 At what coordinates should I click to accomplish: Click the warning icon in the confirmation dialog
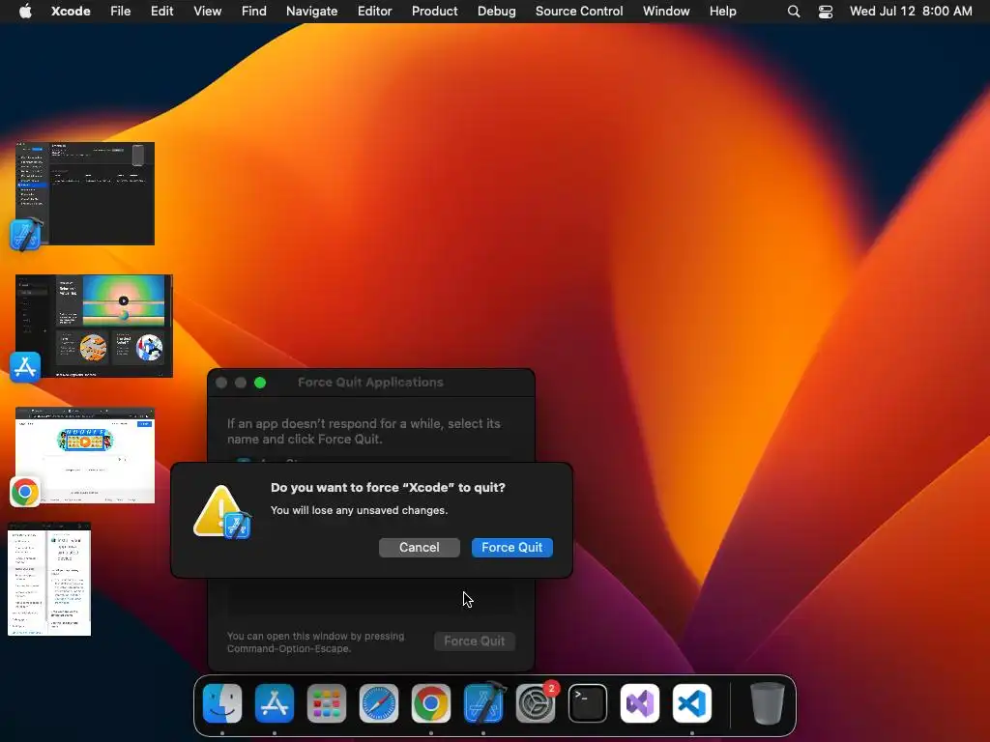222,512
